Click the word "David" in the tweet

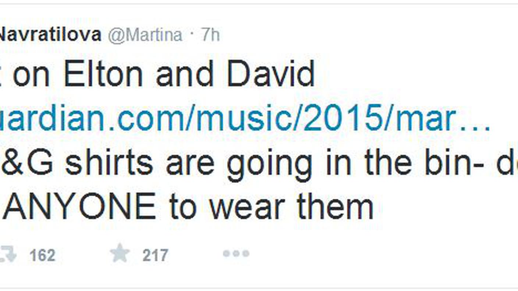pyautogui.click(x=271, y=73)
